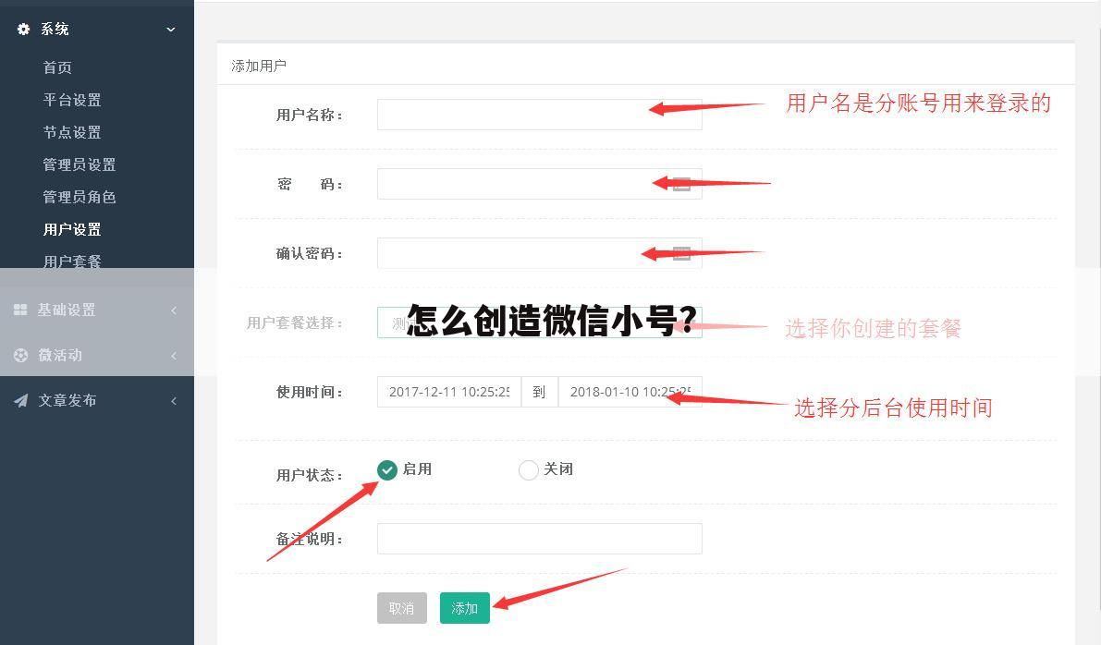Select the 启用 user status radio
This screenshot has height=645, width=1101.
click(x=387, y=469)
